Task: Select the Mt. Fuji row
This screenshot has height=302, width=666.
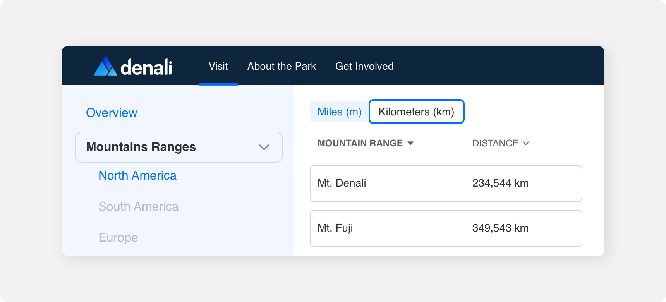Action: (x=446, y=228)
